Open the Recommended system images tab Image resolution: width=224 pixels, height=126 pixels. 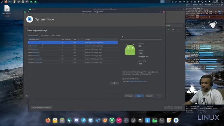point(33,35)
